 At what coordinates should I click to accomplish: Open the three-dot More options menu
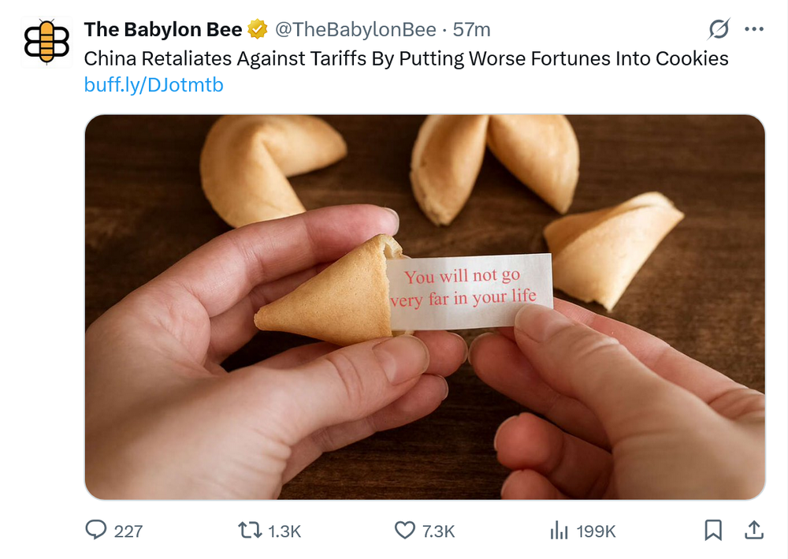coord(754,30)
